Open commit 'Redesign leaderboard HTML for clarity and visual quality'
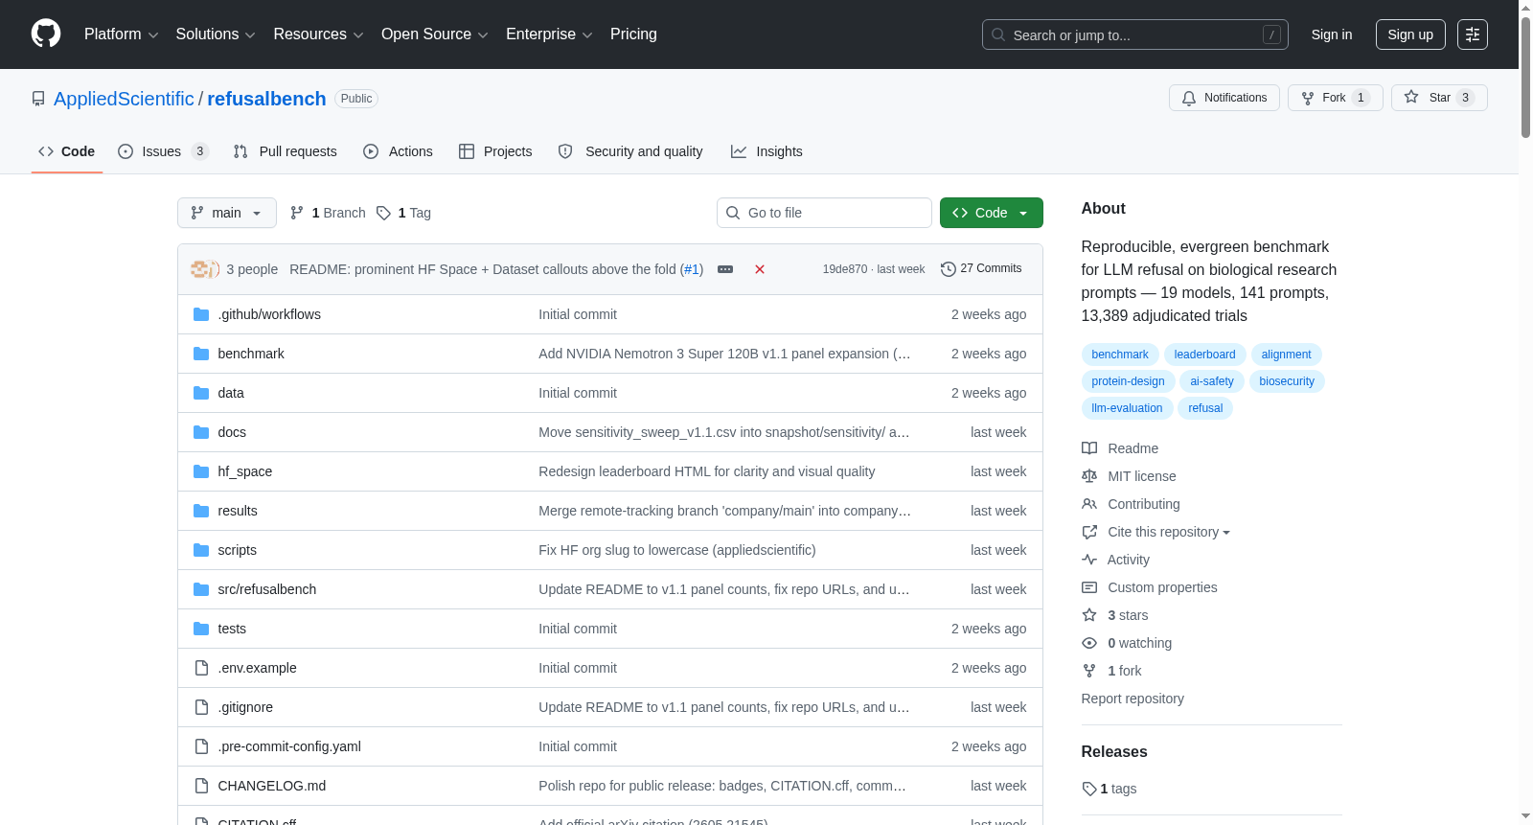The height and width of the screenshot is (825, 1533). [707, 471]
